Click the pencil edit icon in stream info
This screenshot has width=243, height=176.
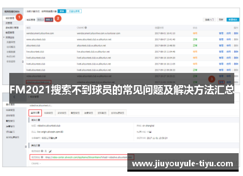tap(50, 151)
